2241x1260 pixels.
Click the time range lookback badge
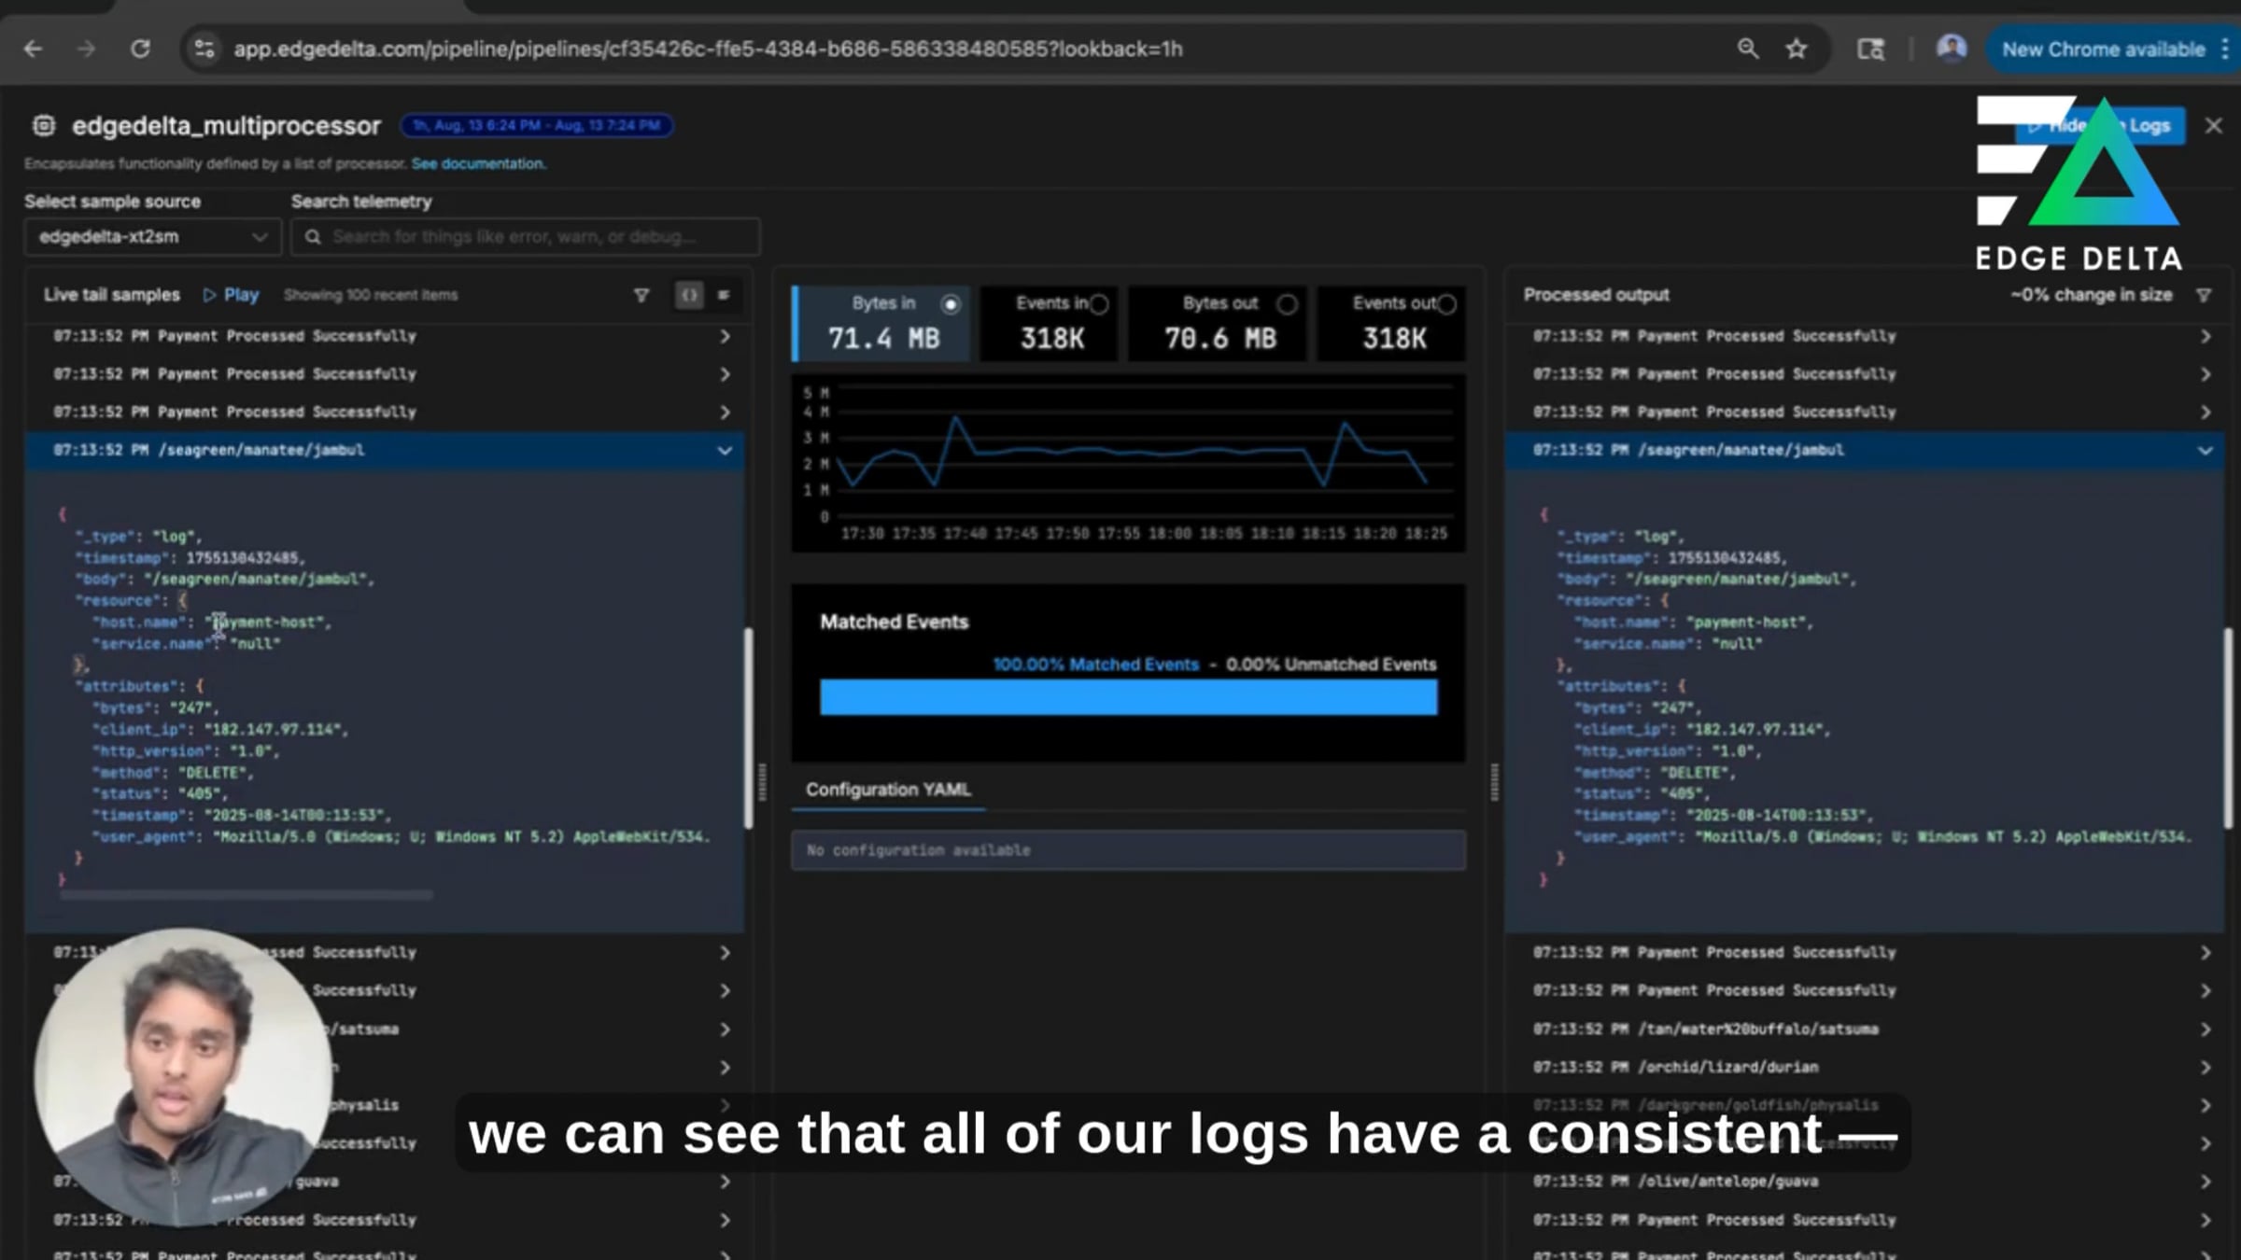537,125
